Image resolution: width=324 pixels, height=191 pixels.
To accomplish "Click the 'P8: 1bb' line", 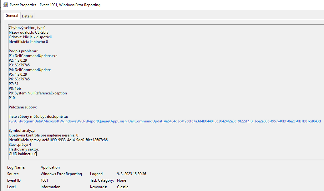I will 15,88.
